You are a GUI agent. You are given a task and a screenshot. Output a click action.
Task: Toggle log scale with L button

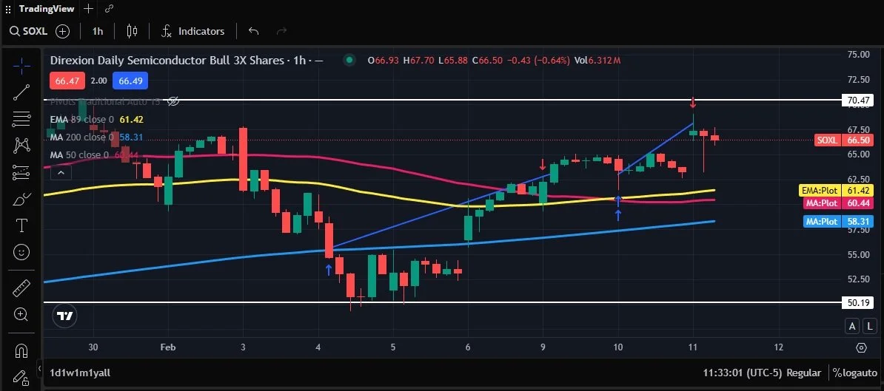pos(870,326)
